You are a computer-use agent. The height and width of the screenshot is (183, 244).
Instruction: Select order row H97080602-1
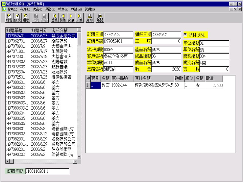click(x=42, y=93)
